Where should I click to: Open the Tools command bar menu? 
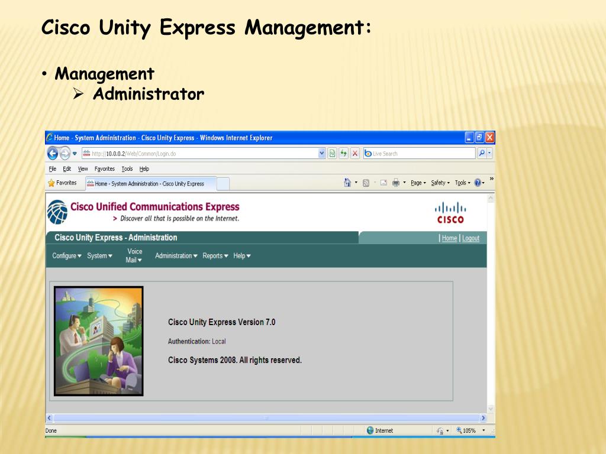click(463, 183)
